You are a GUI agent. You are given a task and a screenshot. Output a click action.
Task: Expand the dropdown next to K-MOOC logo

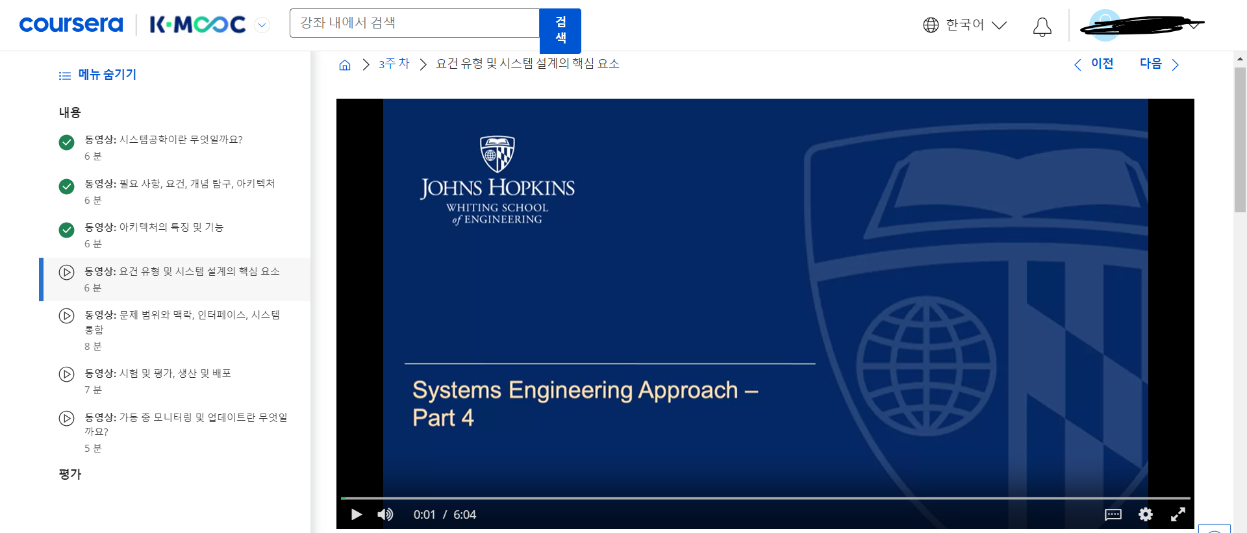[x=262, y=25]
